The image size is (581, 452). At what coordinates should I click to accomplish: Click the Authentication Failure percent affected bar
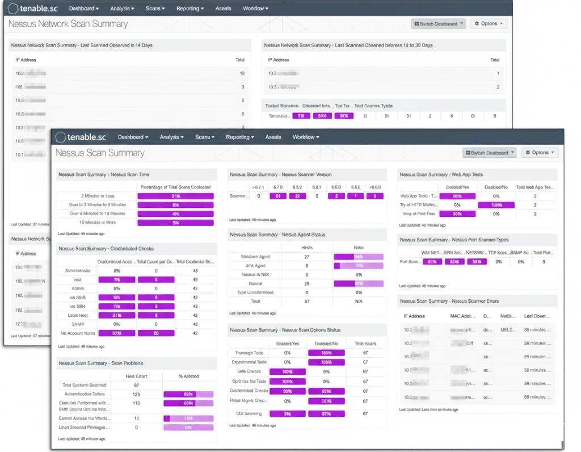coord(188,394)
